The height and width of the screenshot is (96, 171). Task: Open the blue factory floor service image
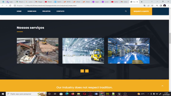point(129,51)
